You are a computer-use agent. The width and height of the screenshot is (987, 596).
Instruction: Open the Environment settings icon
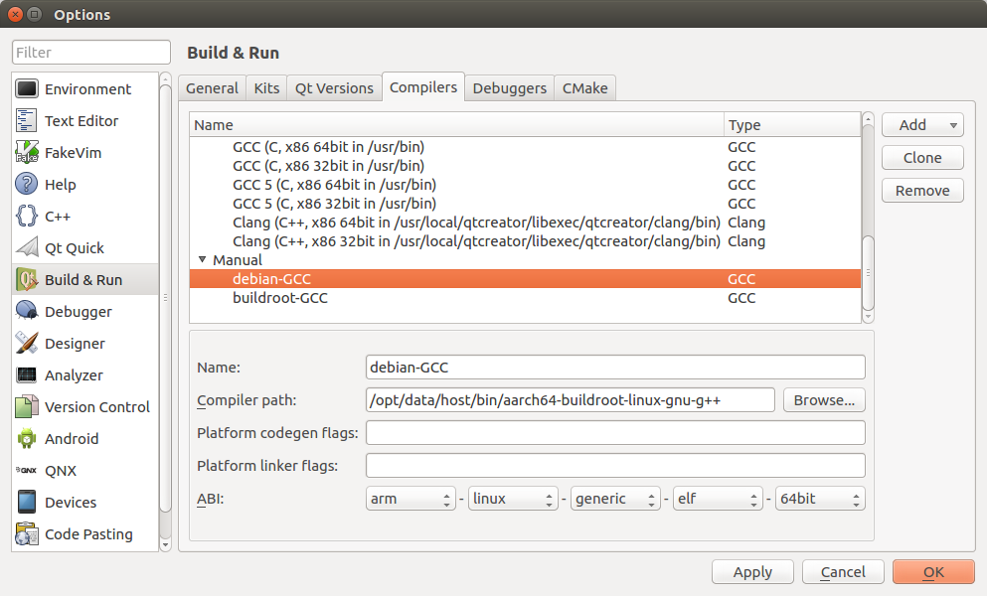coord(27,89)
